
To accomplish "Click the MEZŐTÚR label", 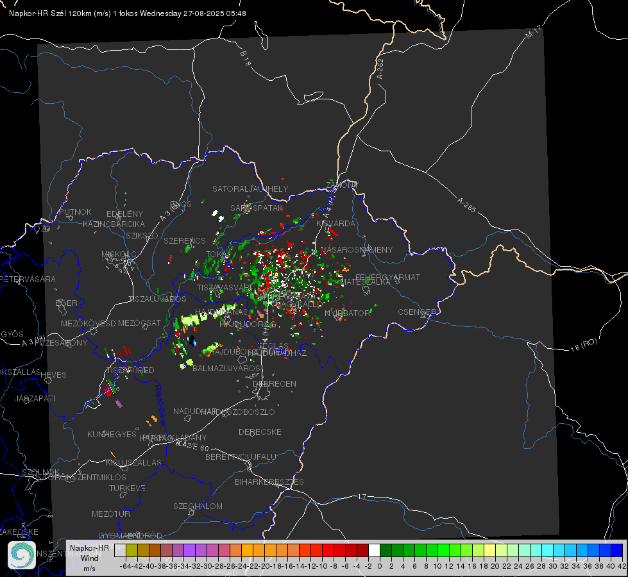I will tap(111, 514).
